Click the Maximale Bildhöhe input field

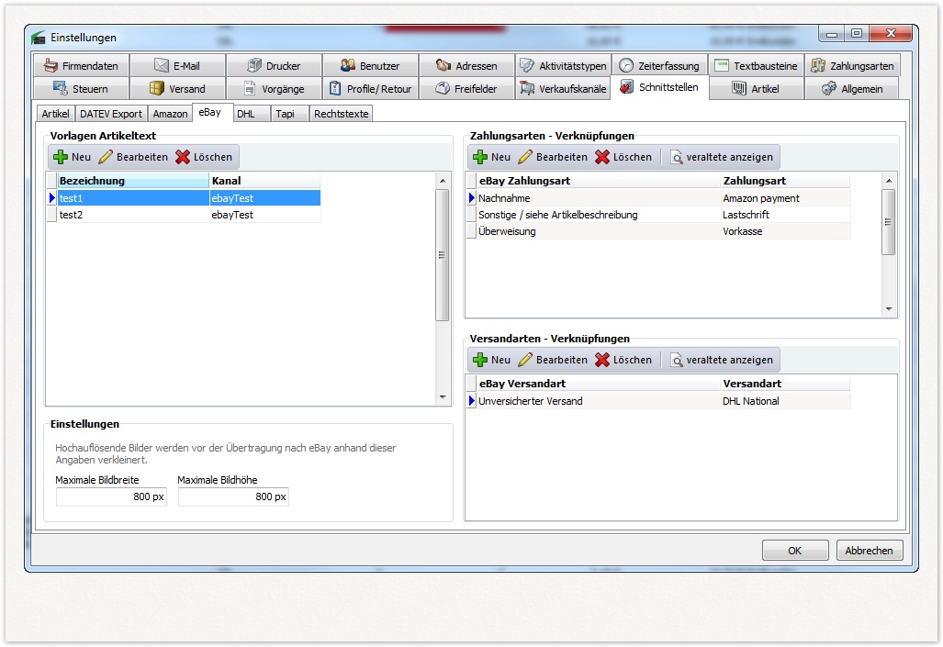pos(233,496)
